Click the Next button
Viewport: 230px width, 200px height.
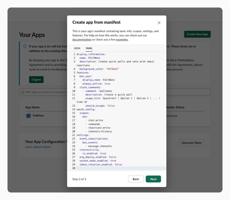[x=153, y=179]
